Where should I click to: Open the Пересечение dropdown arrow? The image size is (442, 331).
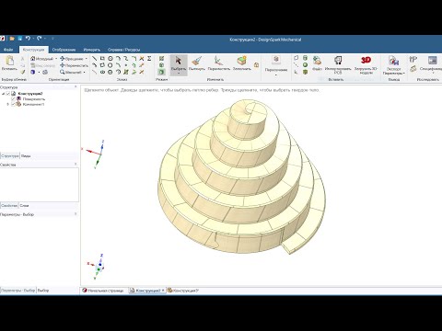275,75
